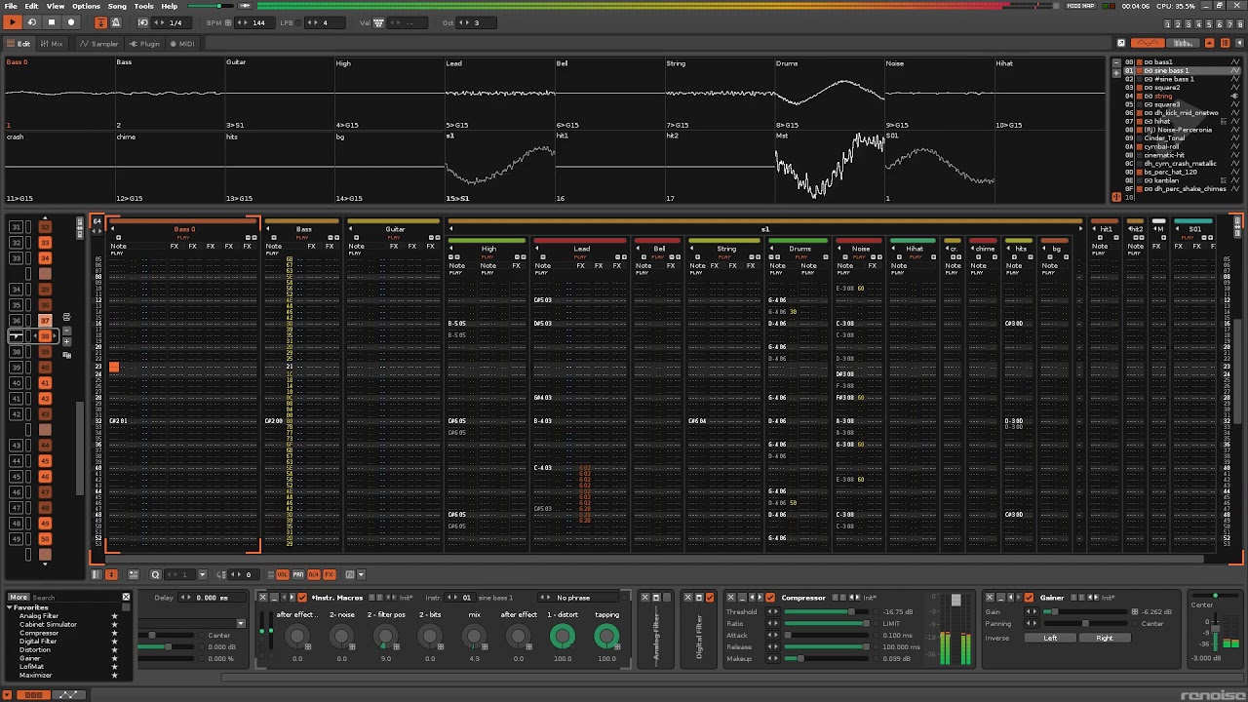Remove star from Analog Filter favorite
Screen dimensions: 1248x702
pyautogui.click(x=114, y=616)
